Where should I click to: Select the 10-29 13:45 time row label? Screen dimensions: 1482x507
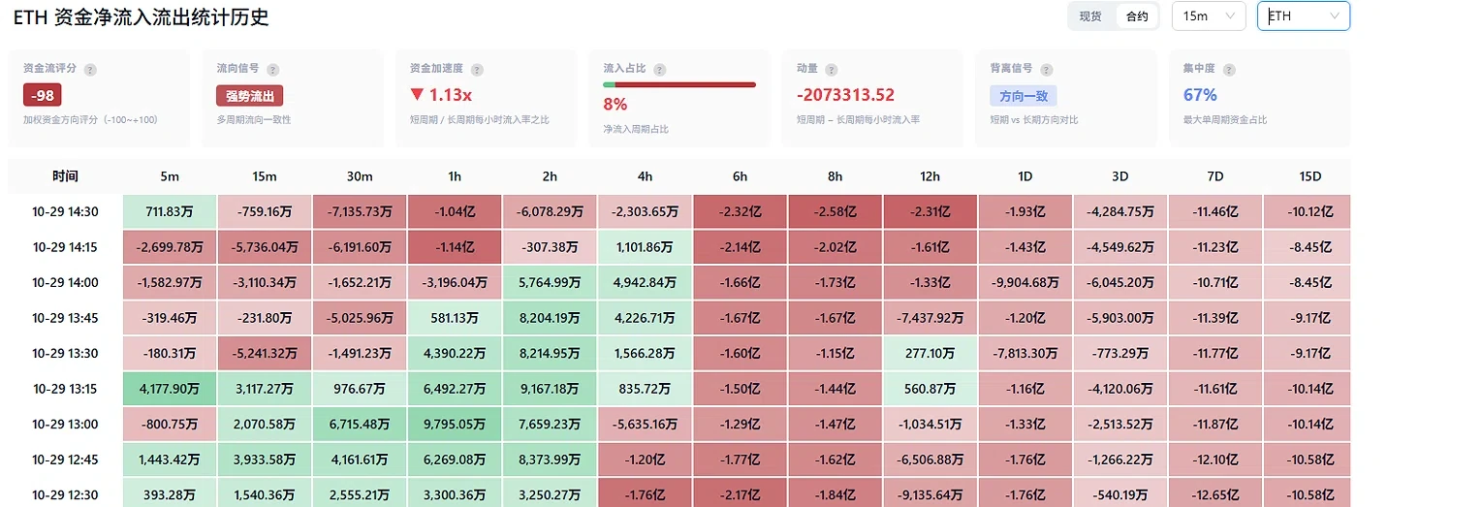click(65, 318)
